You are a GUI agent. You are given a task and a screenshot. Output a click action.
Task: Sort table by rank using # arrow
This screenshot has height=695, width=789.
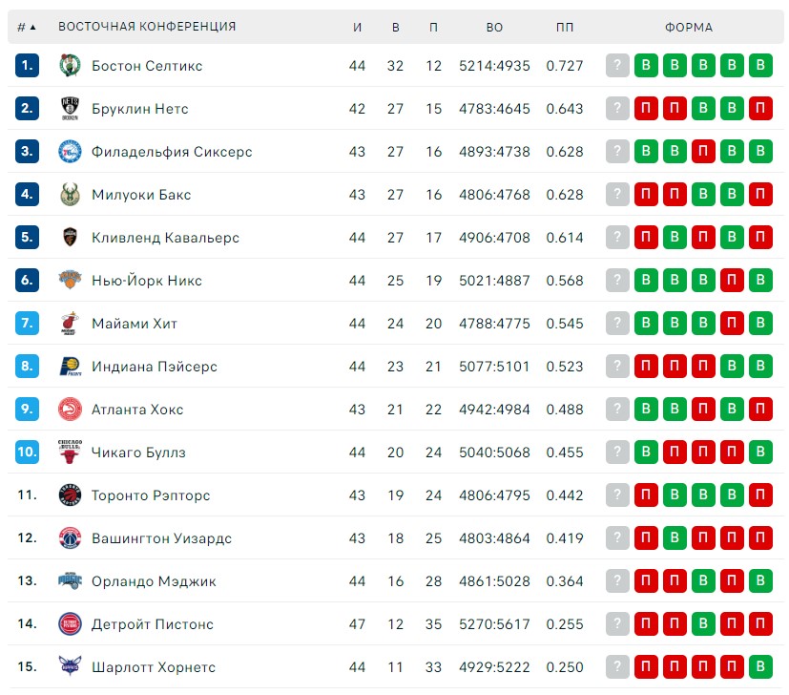pos(27,27)
